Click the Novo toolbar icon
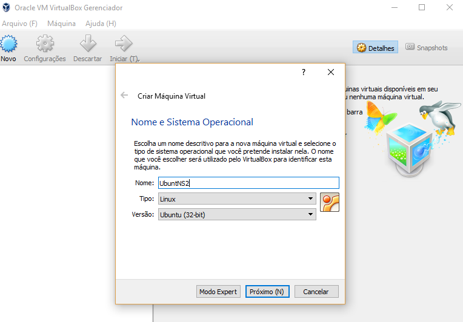Viewport: 463px width, 322px height. coord(8,44)
